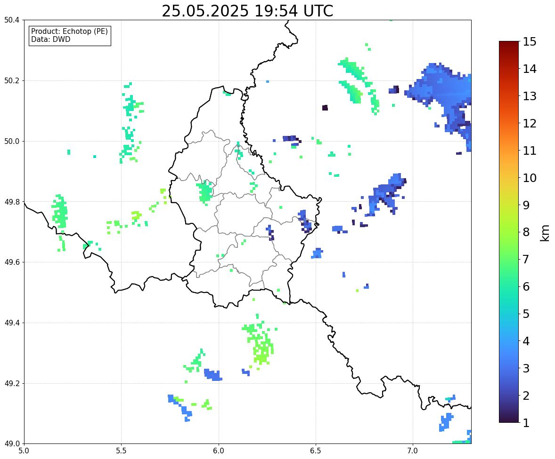Click the colorbar tick label 13

530,96
